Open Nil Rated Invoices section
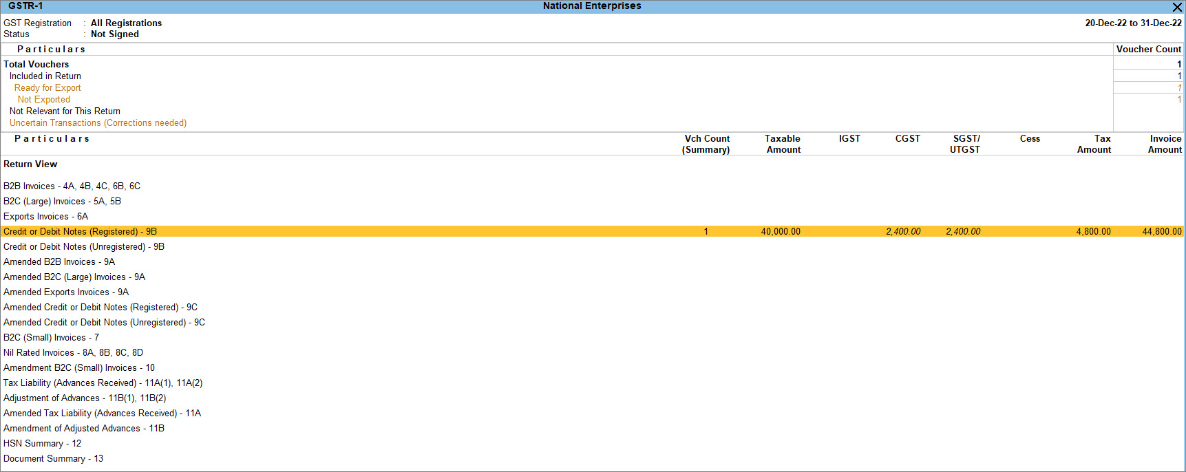Viewport: 1186px width, 472px height. tap(73, 353)
